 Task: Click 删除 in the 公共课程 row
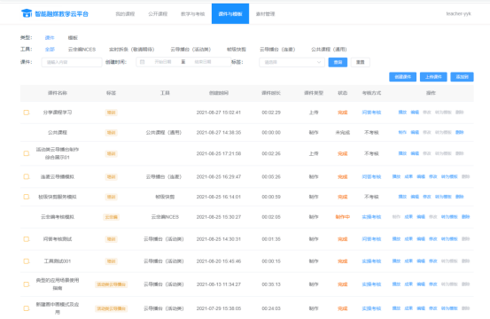459,132
